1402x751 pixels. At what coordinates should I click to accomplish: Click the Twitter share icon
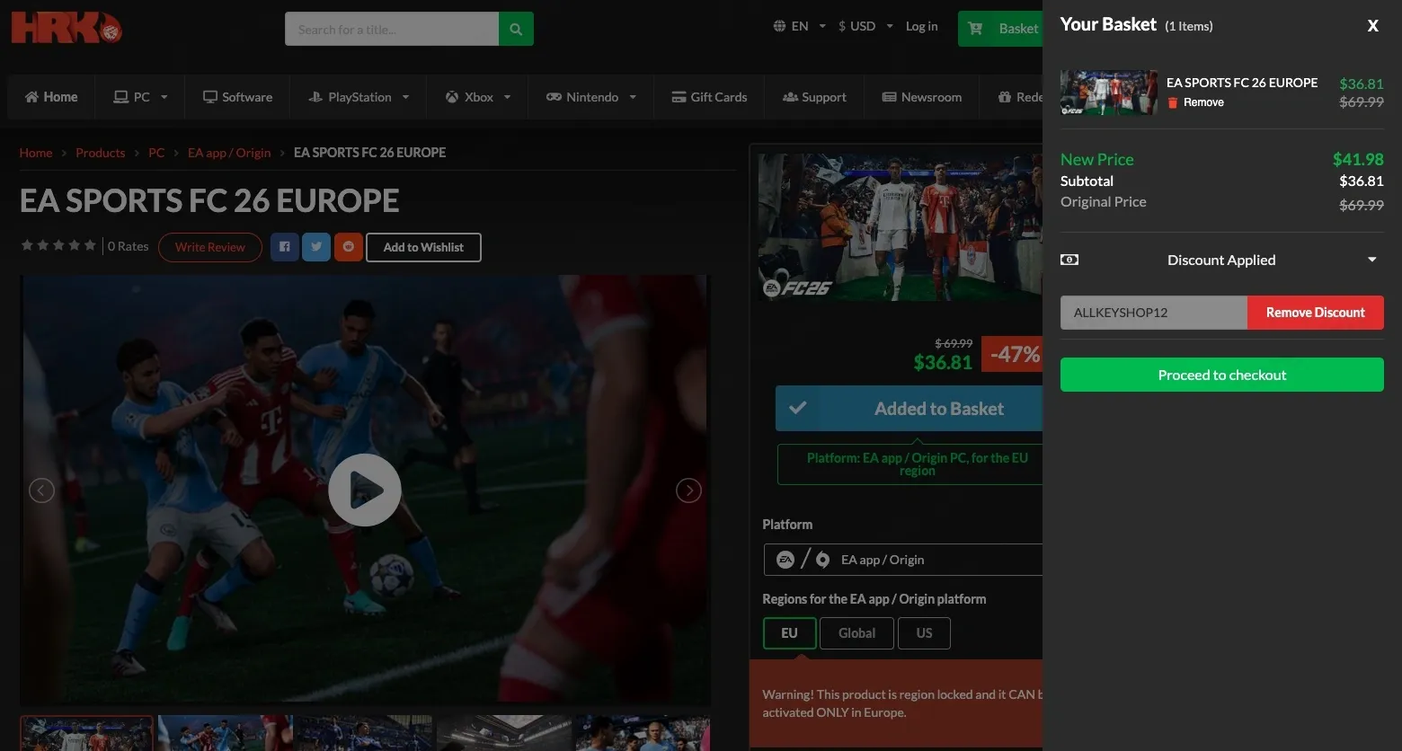316,247
